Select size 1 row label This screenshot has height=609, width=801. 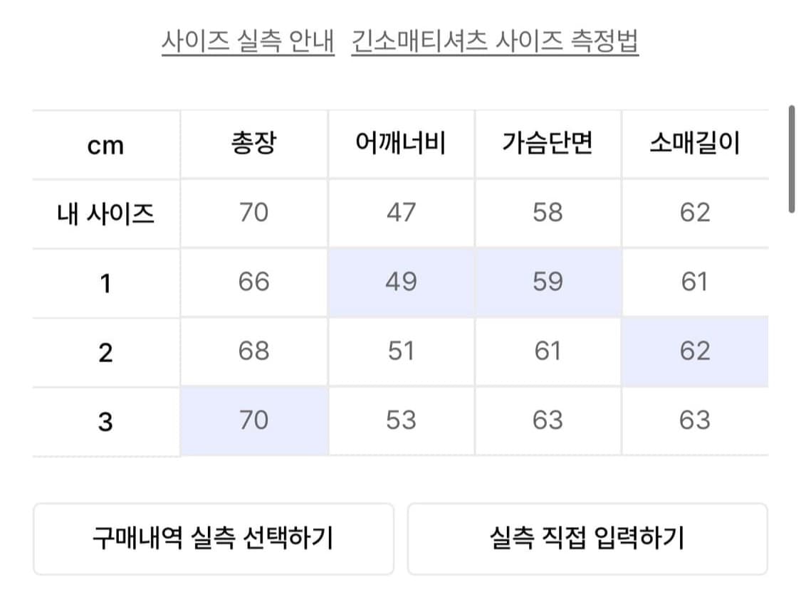105,282
